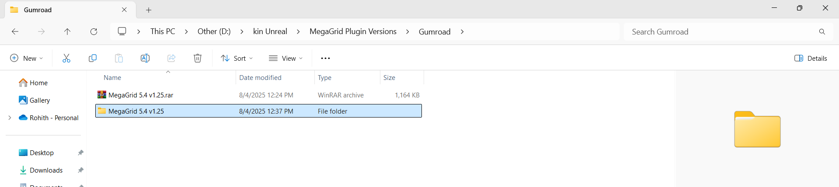Click MegaGrid Plugin Versions in breadcrumb
The width and height of the screenshot is (839, 187).
[353, 31]
